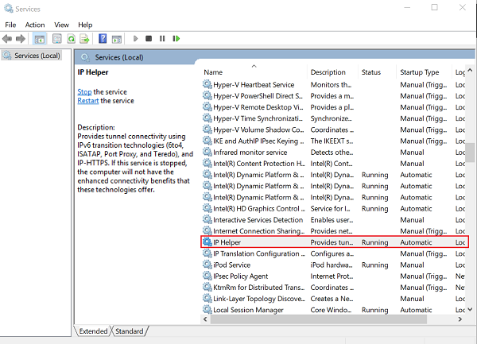Click the vertical scrollbar down arrow
This screenshot has width=477, height=344.
coord(470,309)
